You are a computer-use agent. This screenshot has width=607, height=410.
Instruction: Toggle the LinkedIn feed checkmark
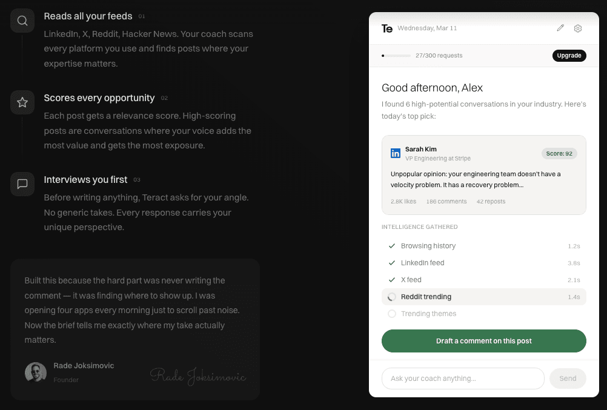click(x=392, y=263)
